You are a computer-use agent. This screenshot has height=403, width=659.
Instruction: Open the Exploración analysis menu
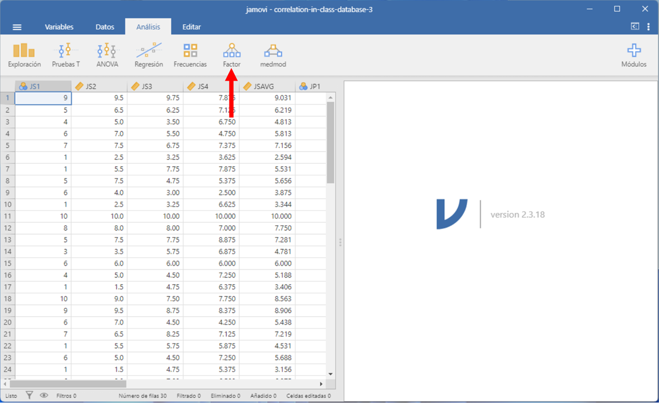[24, 55]
